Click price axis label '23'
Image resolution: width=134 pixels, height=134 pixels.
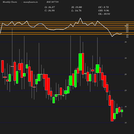click(x=126, y=91)
